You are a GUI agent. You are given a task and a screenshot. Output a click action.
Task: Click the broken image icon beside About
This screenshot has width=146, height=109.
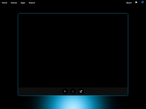click(136, 2)
